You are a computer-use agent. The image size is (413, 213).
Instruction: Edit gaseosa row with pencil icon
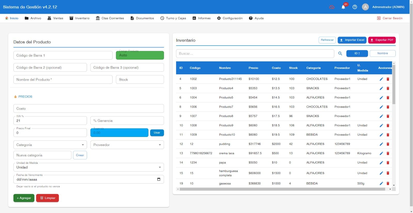pyautogui.click(x=381, y=183)
